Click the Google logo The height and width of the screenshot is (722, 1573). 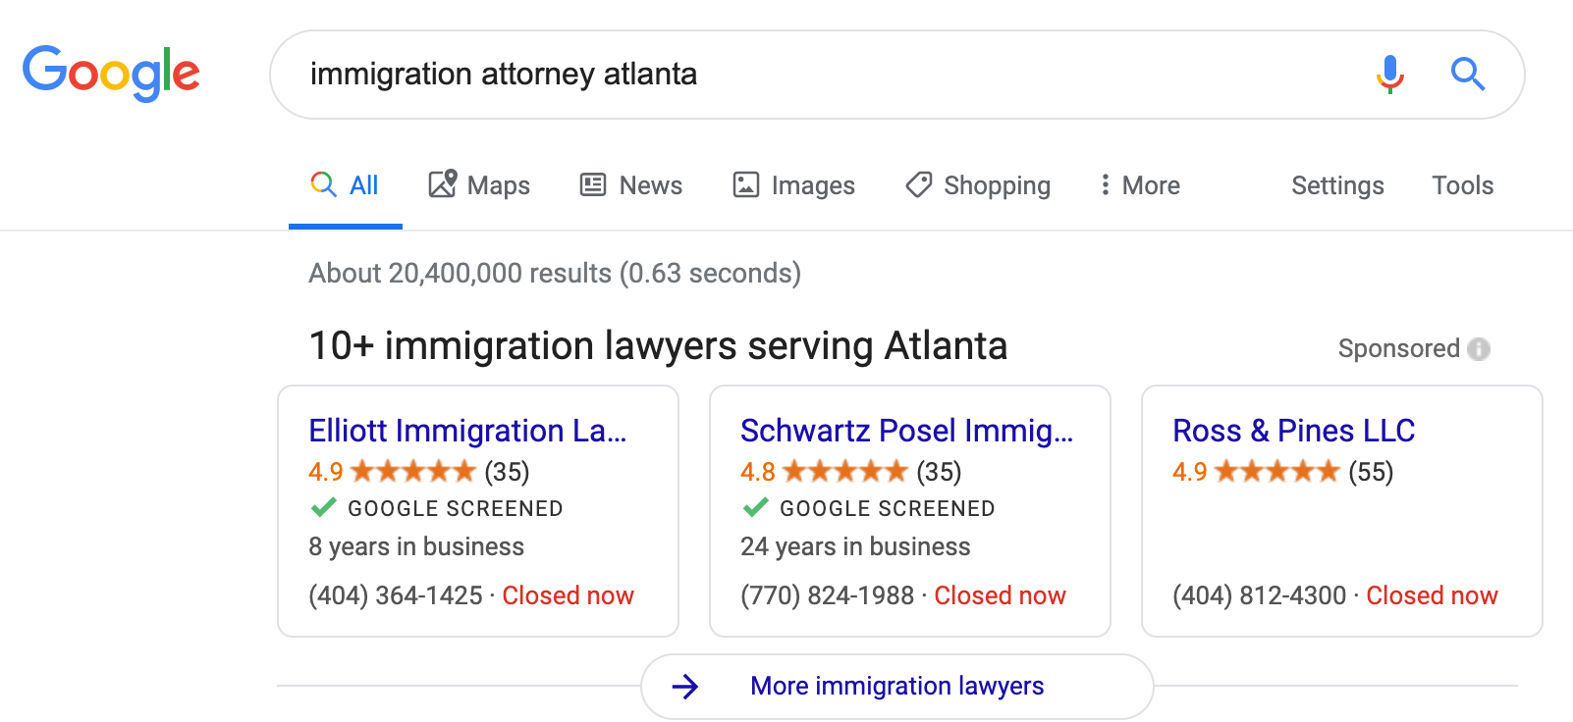click(110, 72)
